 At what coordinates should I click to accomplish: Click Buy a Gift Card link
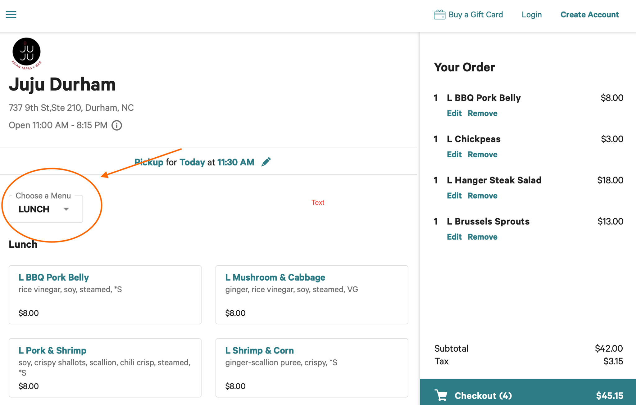point(475,15)
